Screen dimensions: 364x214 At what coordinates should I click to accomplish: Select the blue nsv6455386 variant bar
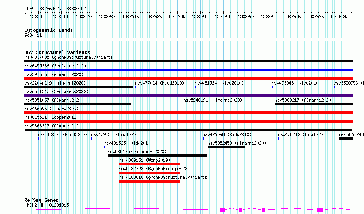pyautogui.click(x=188, y=70)
